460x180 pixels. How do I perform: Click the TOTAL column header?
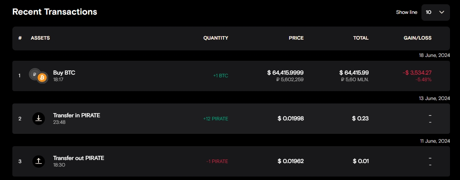click(361, 38)
